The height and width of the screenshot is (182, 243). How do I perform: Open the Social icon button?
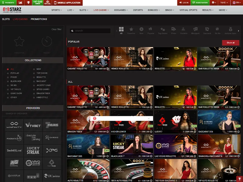point(47,3)
